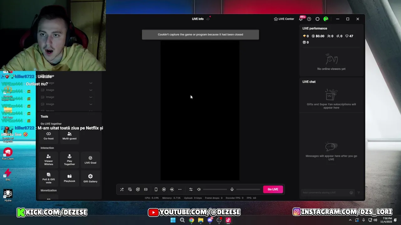Open the system tray volume icon
Viewport: 401px width, 225px height.
coord(375,220)
